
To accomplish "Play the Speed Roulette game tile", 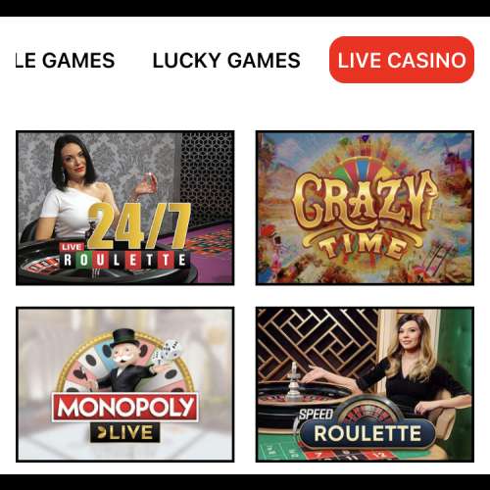I will tap(365, 384).
